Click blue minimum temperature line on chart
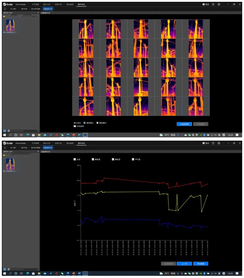This screenshot has height=278, width=244. [132, 220]
